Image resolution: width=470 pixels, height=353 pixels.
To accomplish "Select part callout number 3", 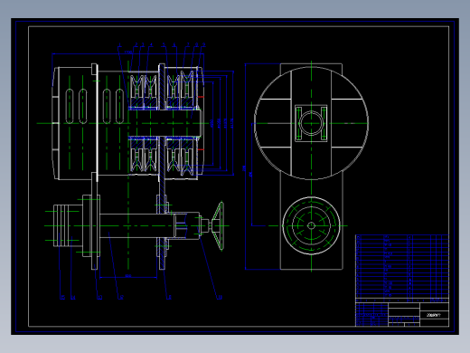I will [x=143, y=44].
